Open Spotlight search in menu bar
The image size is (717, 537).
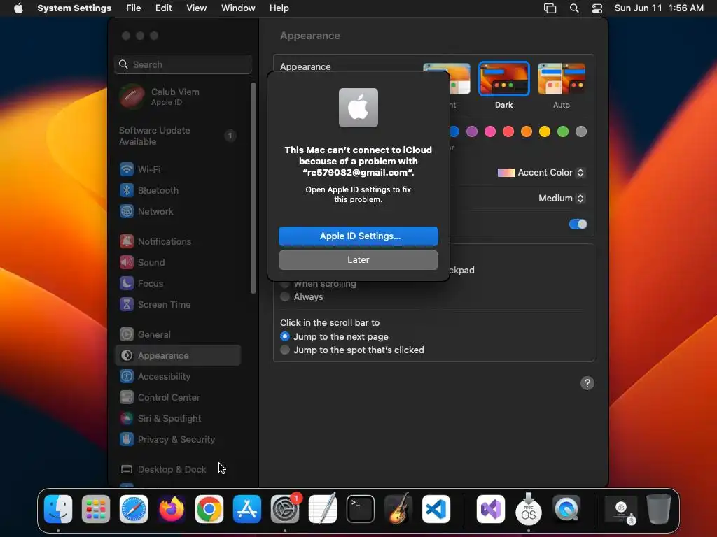[574, 8]
